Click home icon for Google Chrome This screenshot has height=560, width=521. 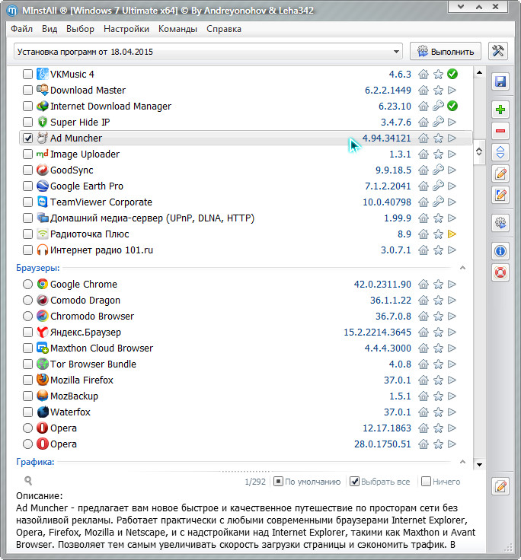point(424,285)
